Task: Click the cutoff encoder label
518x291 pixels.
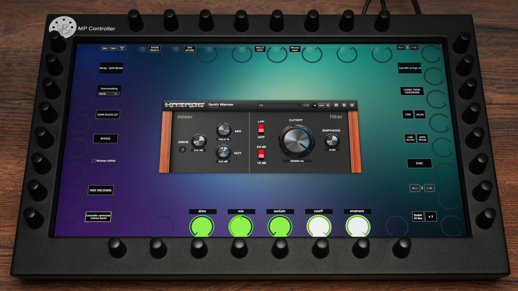Action: 318,211
